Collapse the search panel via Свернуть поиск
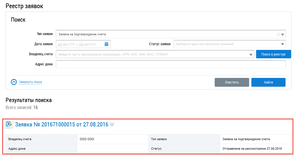 pyautogui.click(x=31, y=82)
